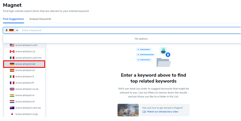
Task: Choose www.amazon.ca marketplace
Action: [x=25, y=51]
